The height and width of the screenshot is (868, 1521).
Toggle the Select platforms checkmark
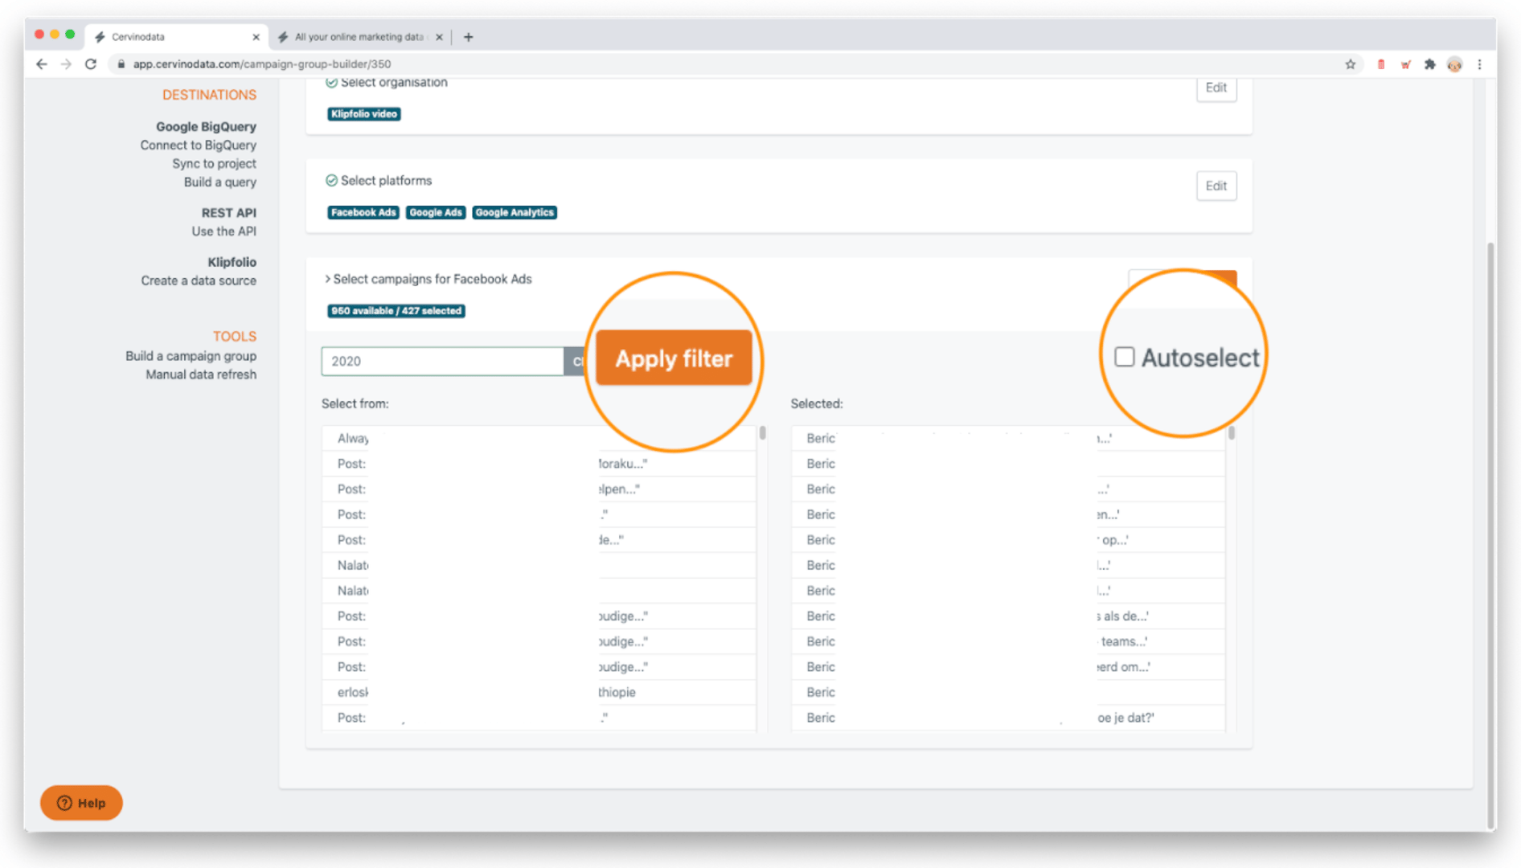click(x=331, y=180)
